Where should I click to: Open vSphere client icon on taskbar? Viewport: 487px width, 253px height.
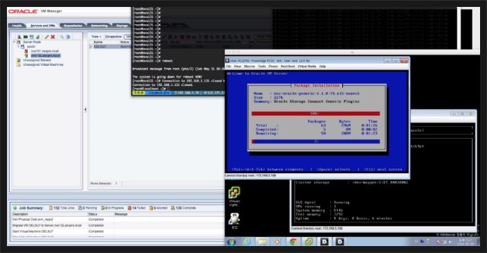(308, 242)
